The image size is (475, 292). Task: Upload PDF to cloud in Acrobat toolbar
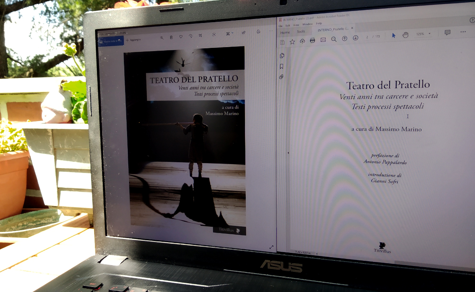tap(302, 41)
